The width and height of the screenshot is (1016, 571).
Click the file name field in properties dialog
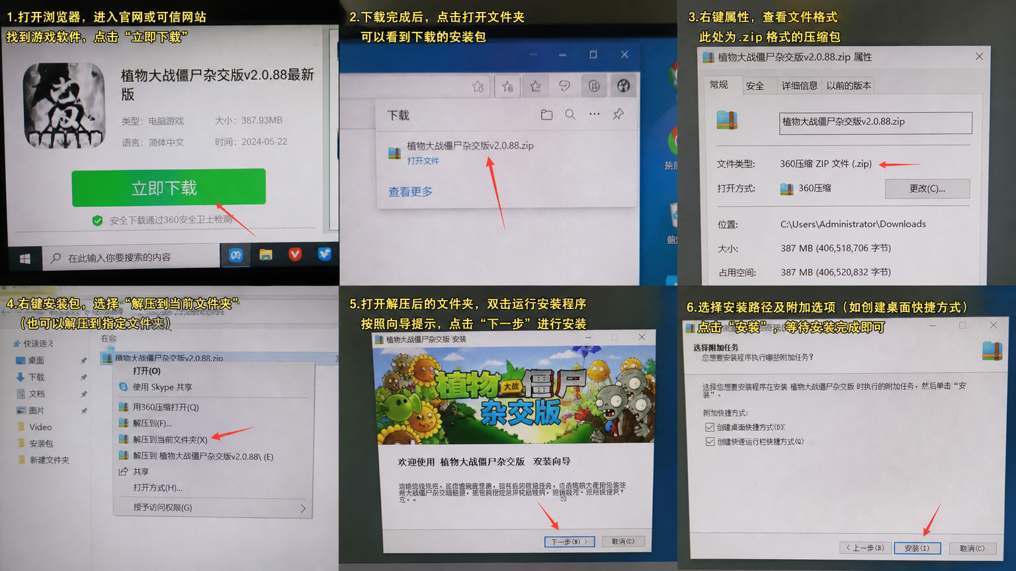875,122
